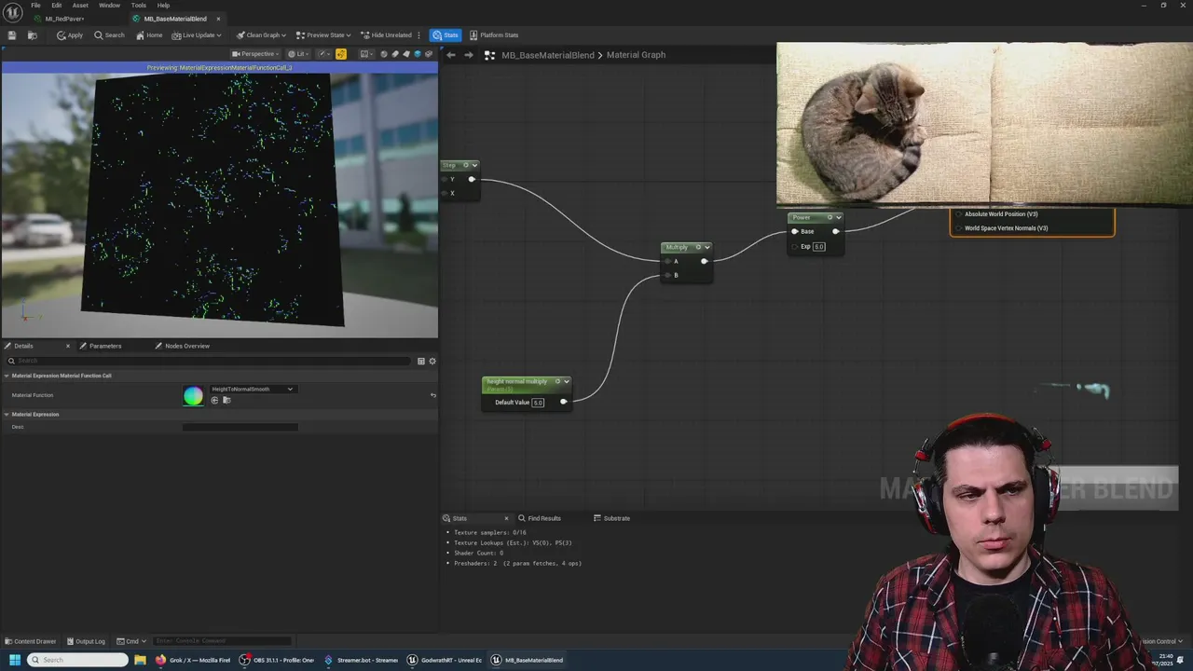Viewport: 1193px width, 671px height.
Task: Click the Platform Stats toolbar button
Action: tap(494, 35)
